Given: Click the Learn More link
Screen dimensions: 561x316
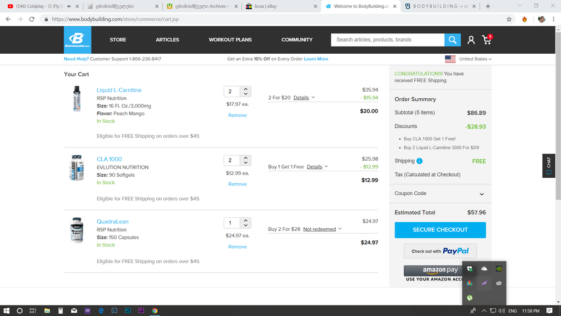Looking at the screenshot, I should 316,59.
